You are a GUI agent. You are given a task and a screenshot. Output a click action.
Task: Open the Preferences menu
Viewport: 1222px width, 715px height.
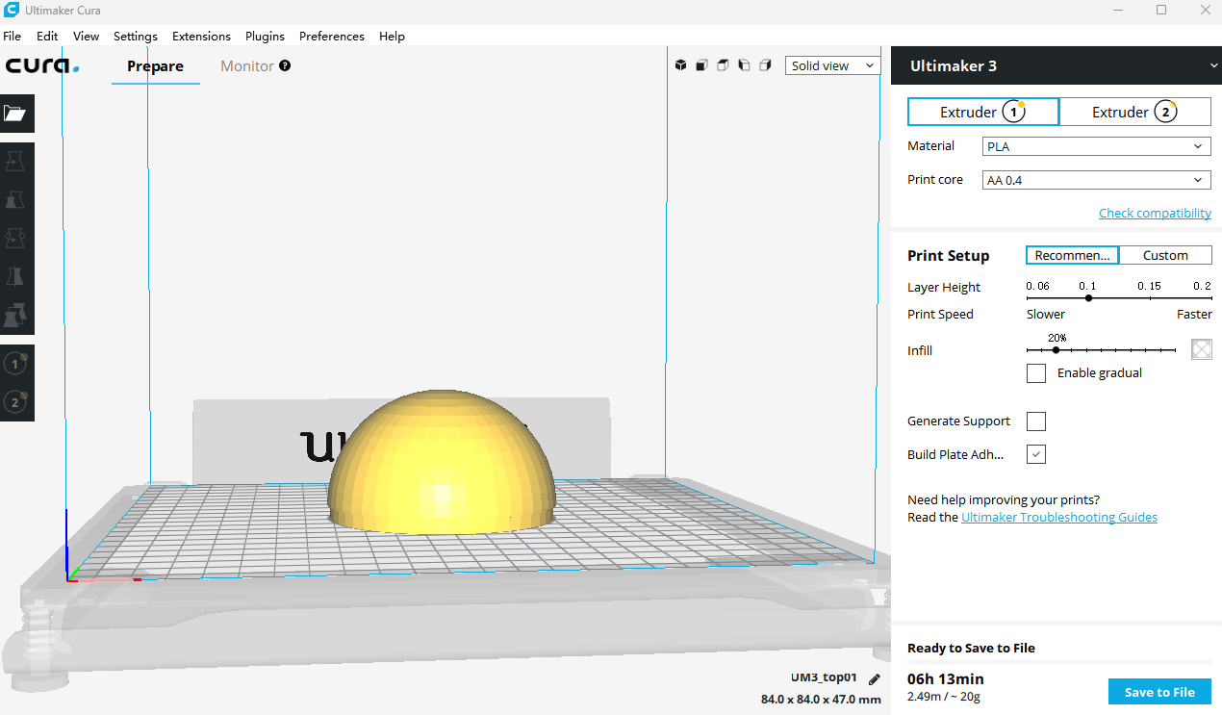[332, 36]
